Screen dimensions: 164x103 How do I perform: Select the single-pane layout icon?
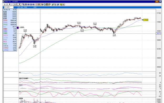tap(26, 4)
